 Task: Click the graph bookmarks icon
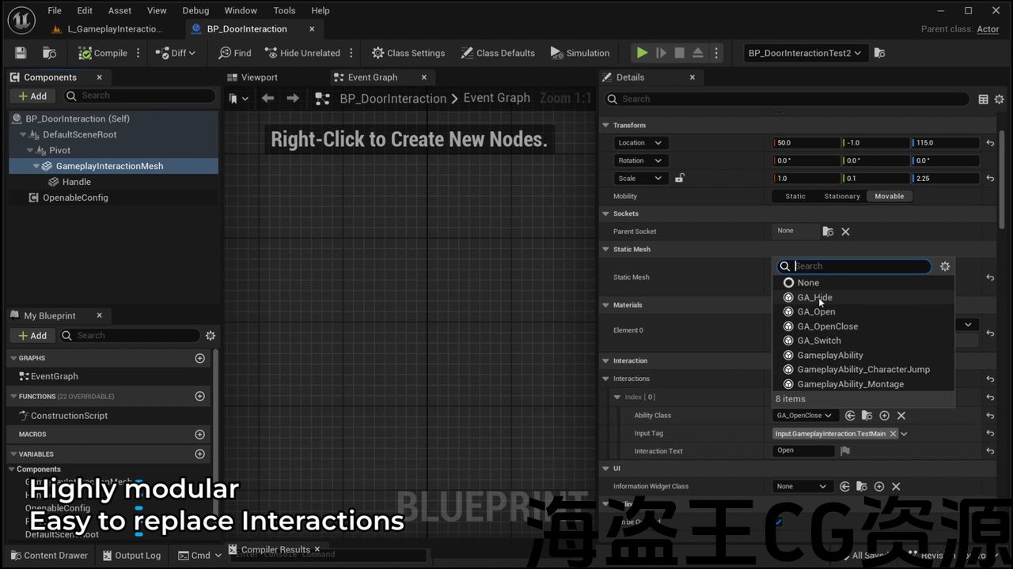(x=238, y=99)
